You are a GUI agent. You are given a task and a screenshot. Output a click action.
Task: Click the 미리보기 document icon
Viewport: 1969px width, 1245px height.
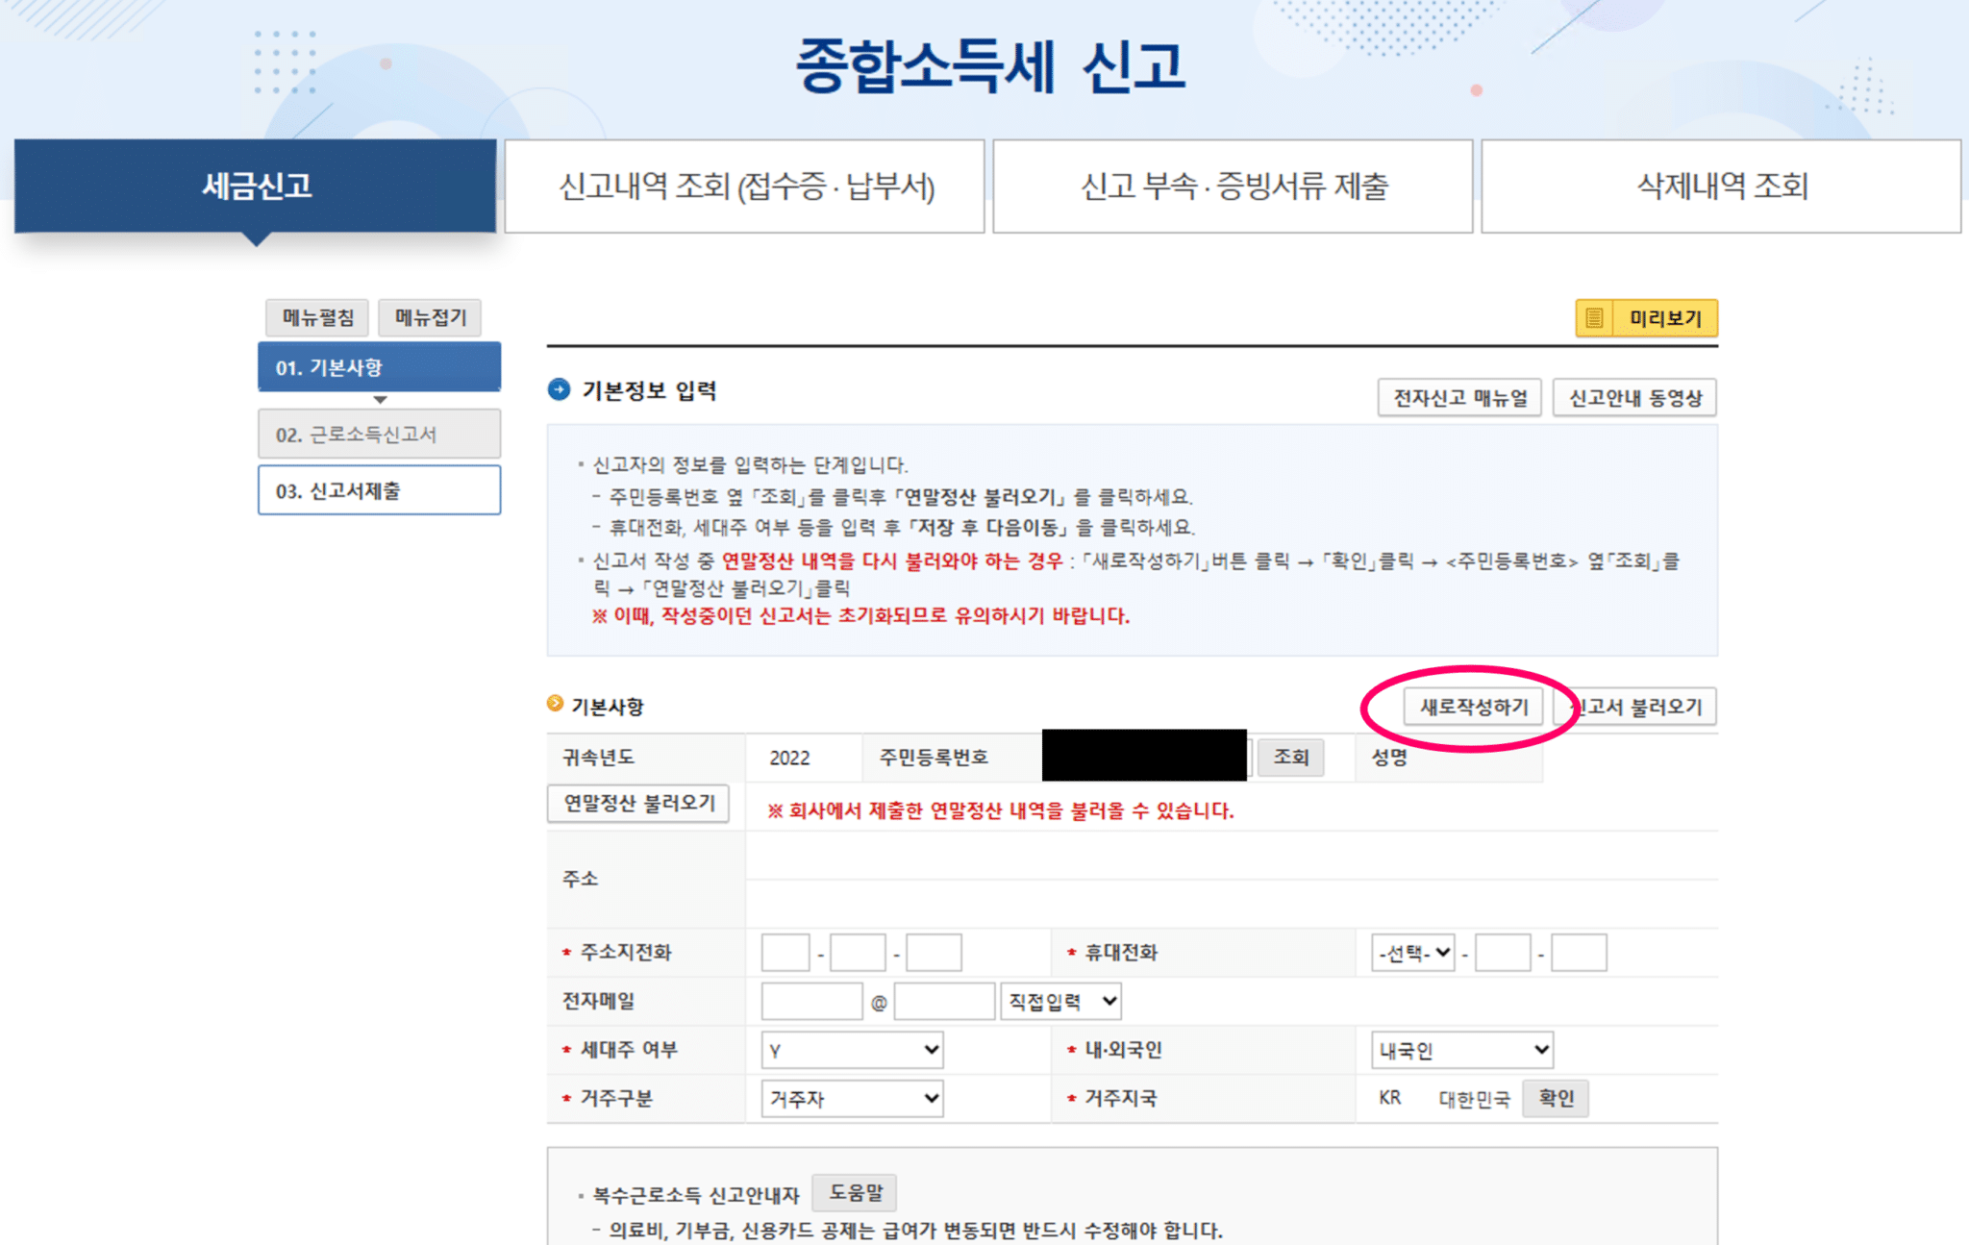coord(1595,317)
